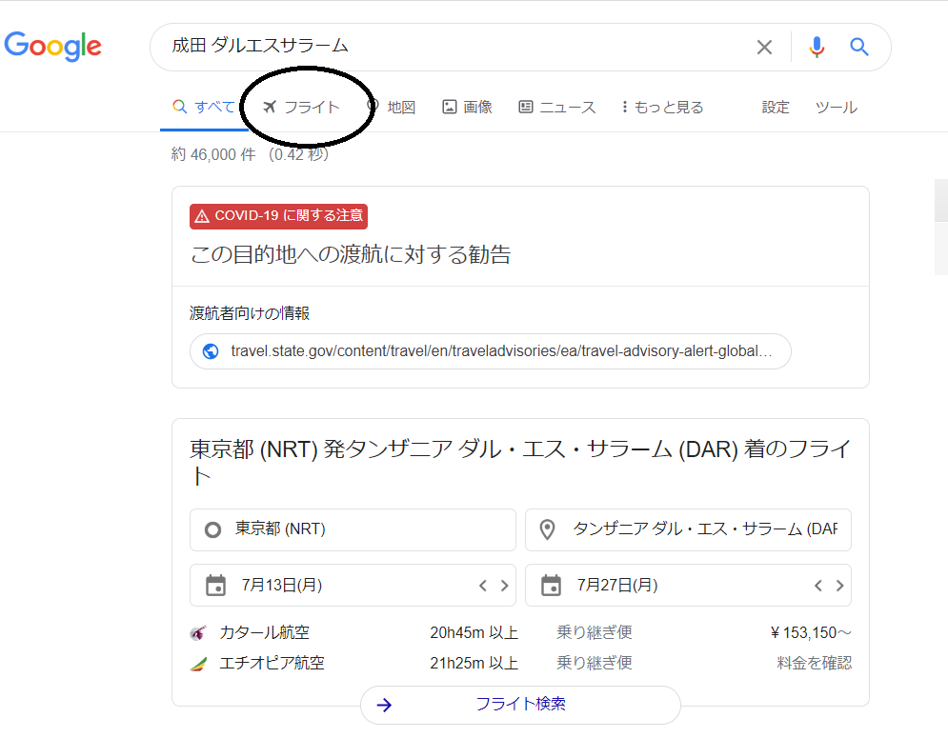Screen dimensions: 948x738
Task: Click the globe icon beside travel.state.gov link
Action: tap(211, 351)
